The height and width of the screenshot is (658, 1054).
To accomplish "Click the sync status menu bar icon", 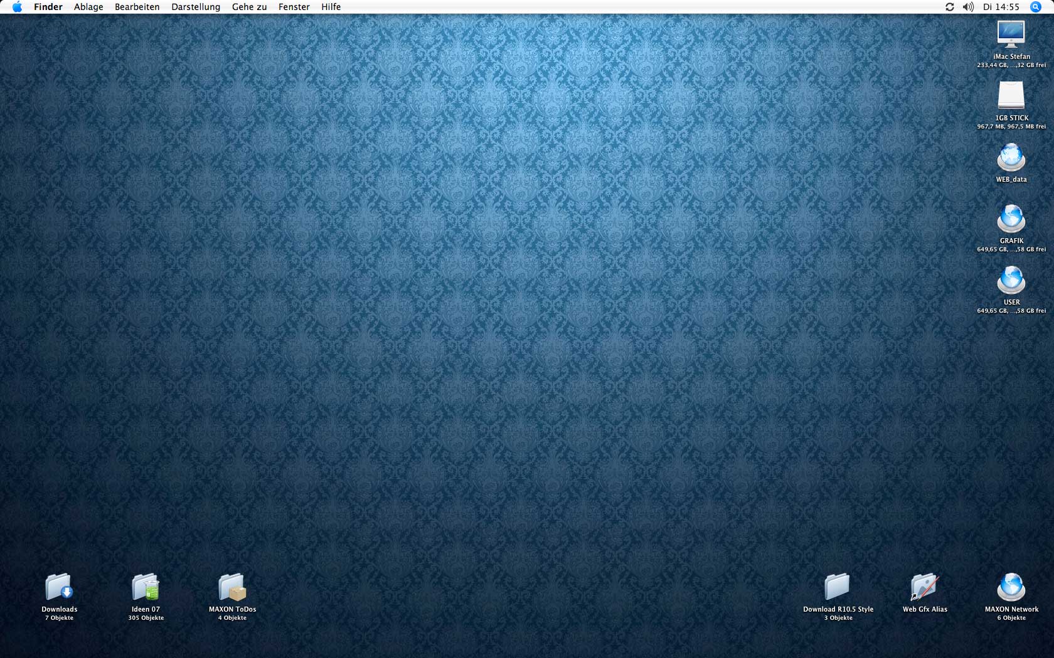I will (950, 7).
